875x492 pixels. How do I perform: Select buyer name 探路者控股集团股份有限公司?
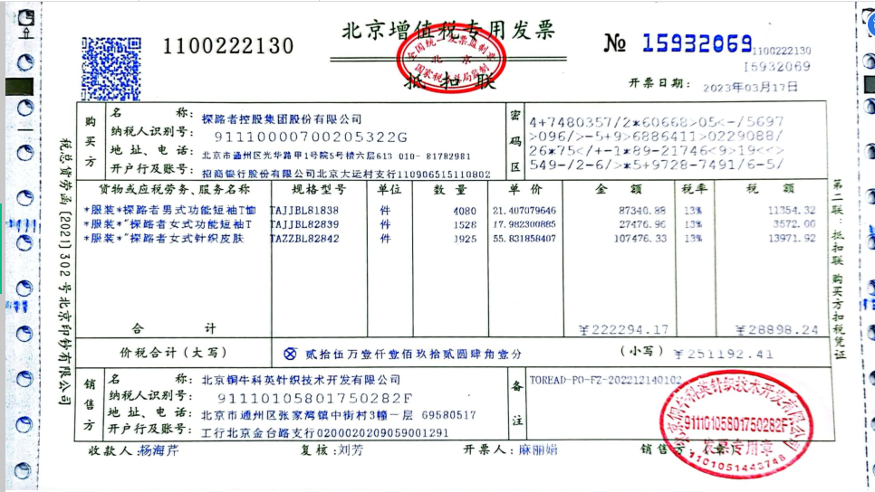pyautogui.click(x=281, y=118)
